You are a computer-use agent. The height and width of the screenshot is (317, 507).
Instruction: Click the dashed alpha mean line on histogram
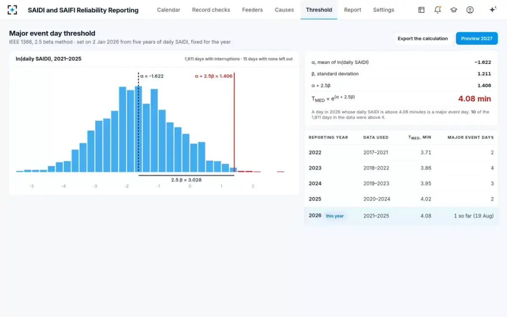(x=139, y=123)
